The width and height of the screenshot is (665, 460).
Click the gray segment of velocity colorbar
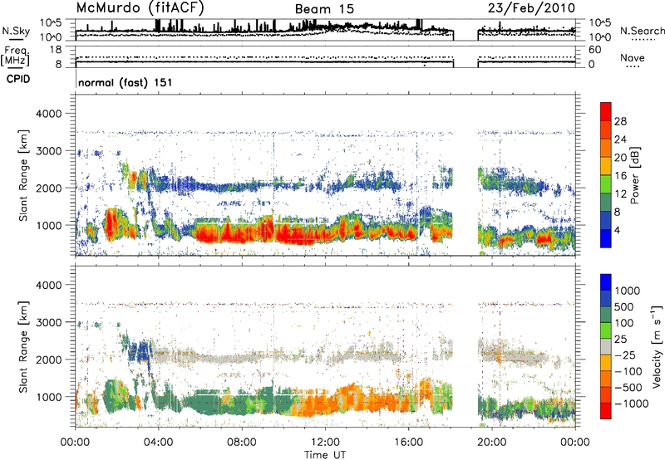tap(606, 346)
